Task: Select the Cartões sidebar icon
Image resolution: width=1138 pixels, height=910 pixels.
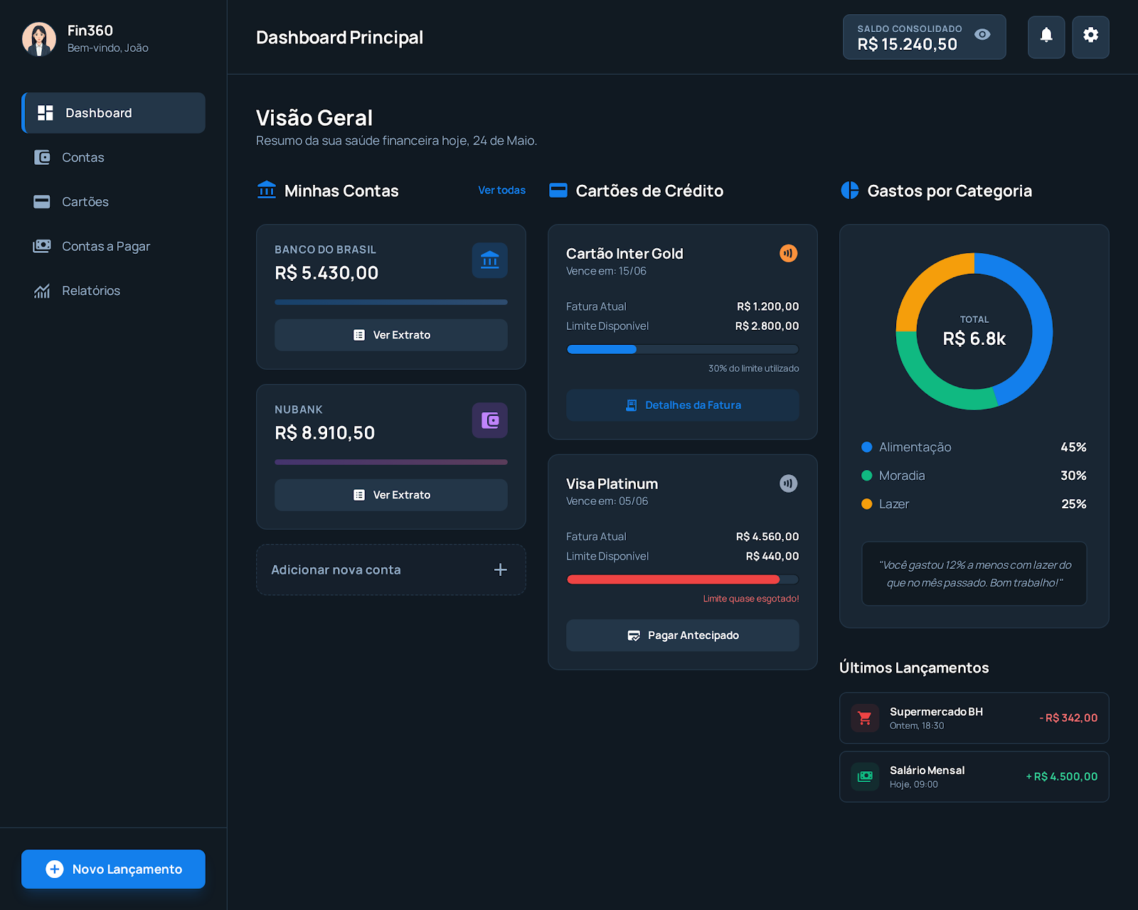Action: pyautogui.click(x=42, y=202)
